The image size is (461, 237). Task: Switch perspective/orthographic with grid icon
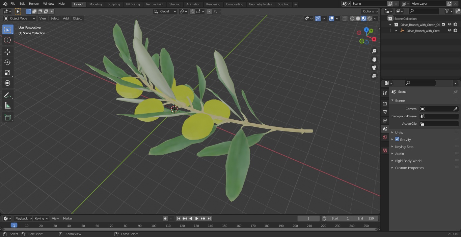pos(374,76)
